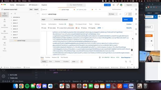
Task: Open the Collections sidebar panel
Action: click(5, 14)
